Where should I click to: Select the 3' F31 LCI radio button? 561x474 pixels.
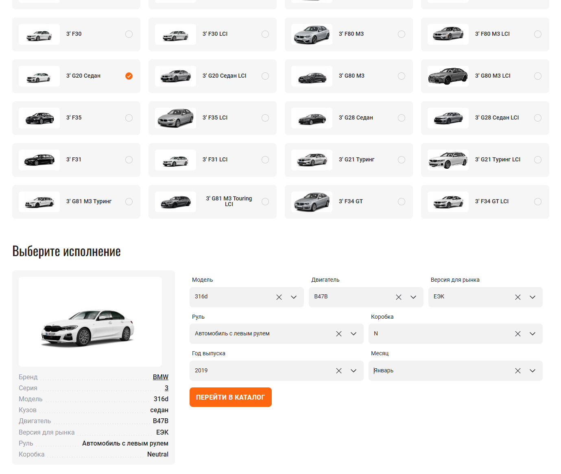coord(265,160)
